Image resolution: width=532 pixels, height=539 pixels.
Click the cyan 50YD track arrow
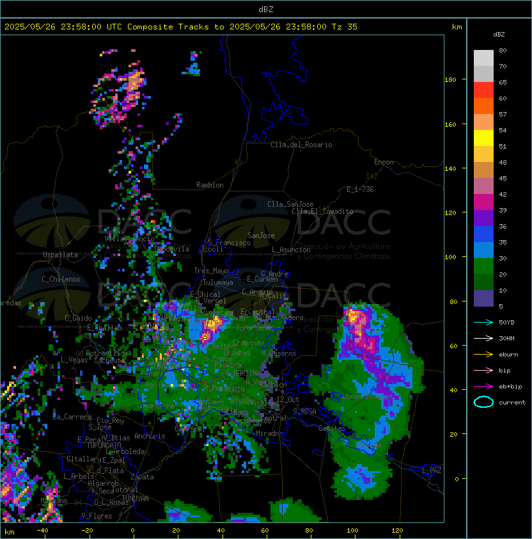pyautogui.click(x=483, y=323)
